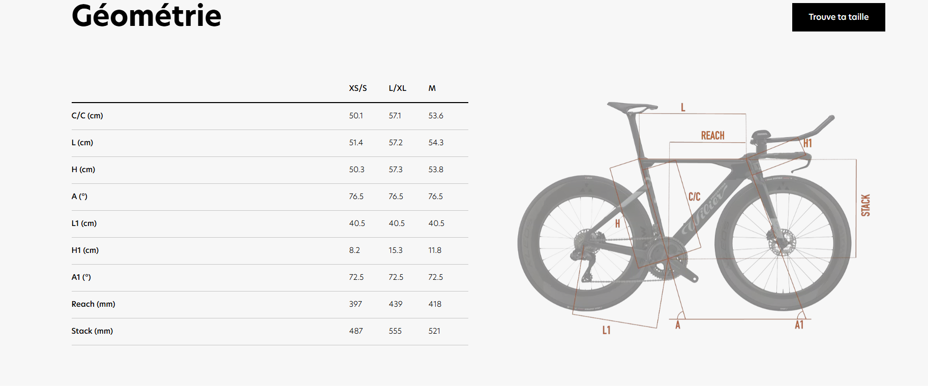Click the Stack (mm) row label

[x=92, y=331]
